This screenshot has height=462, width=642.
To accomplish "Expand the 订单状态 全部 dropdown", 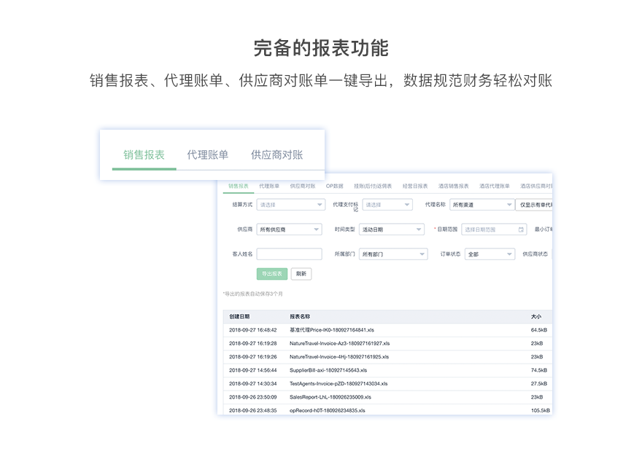I will [489, 254].
